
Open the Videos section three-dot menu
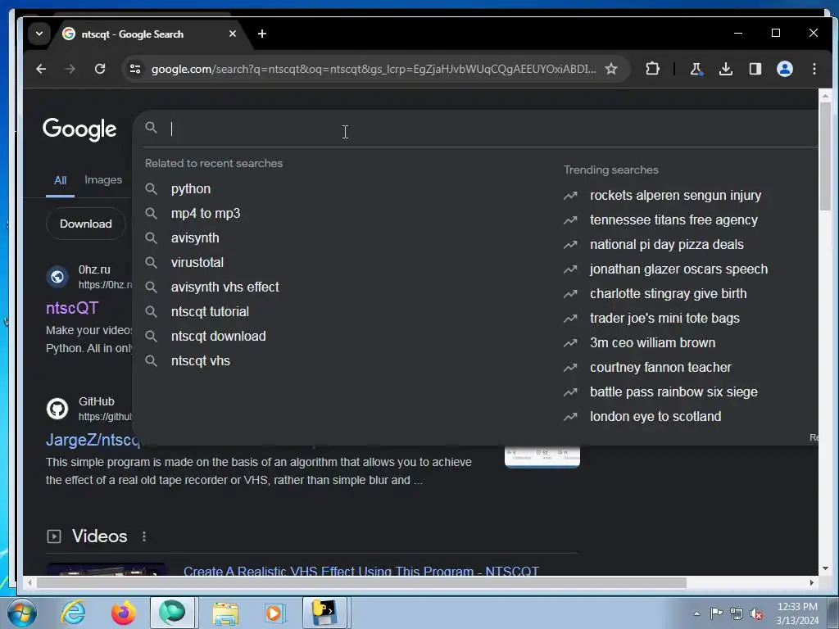click(144, 536)
